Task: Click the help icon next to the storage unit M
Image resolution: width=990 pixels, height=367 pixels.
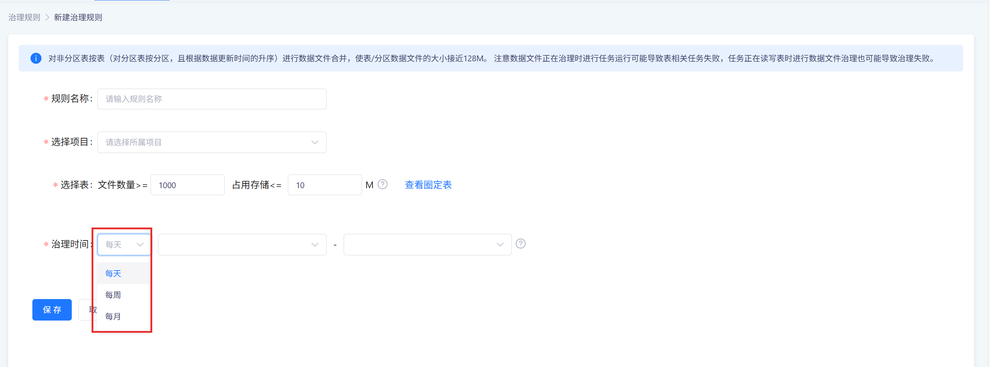Action: pyautogui.click(x=383, y=184)
